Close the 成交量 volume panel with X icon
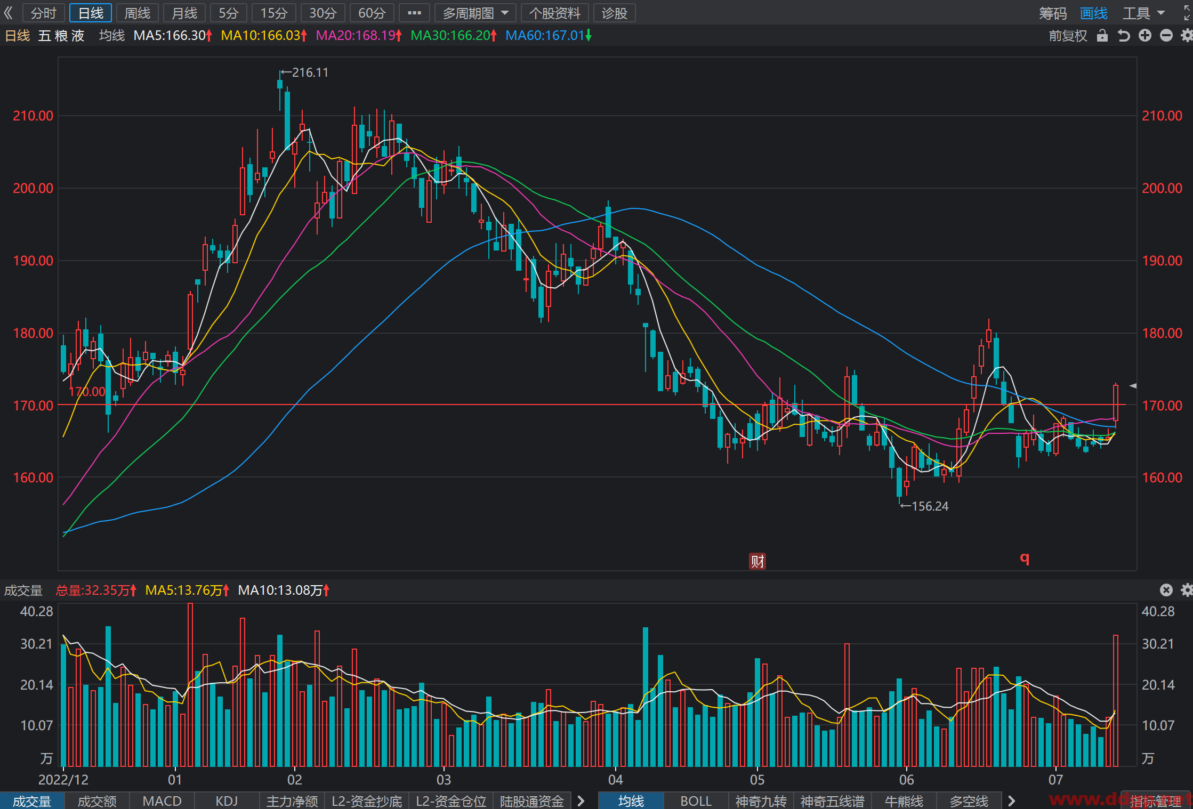The width and height of the screenshot is (1193, 809). [x=1166, y=590]
